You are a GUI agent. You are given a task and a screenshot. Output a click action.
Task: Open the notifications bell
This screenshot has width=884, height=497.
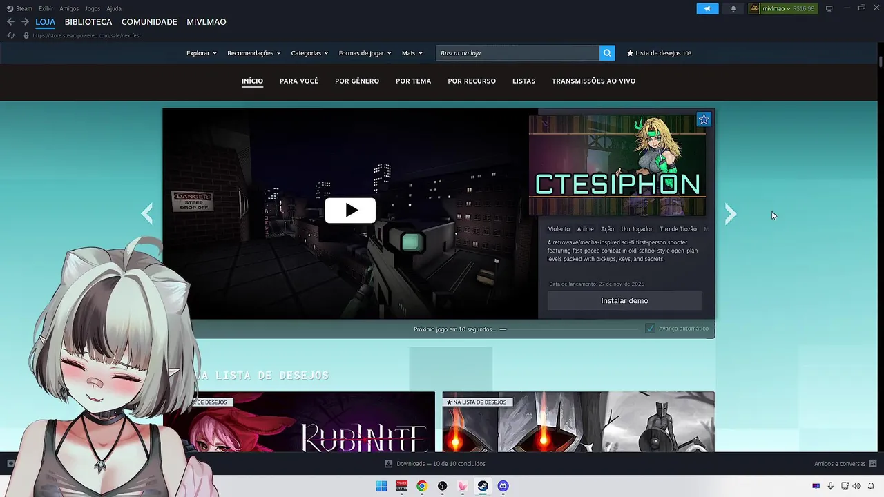(x=733, y=9)
